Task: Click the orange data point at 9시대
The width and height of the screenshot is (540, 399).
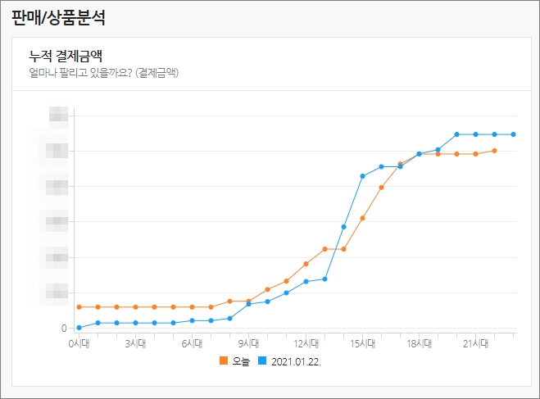Action: pos(248,302)
